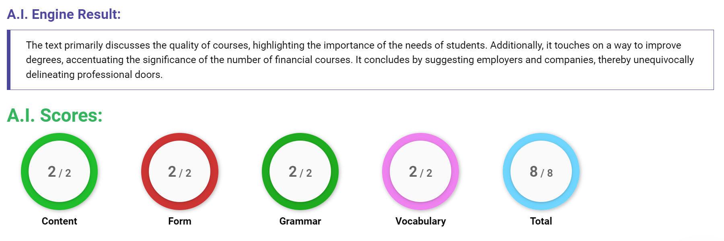Click the green Content score circle
Screen dimensions: 724x241
[59, 172]
